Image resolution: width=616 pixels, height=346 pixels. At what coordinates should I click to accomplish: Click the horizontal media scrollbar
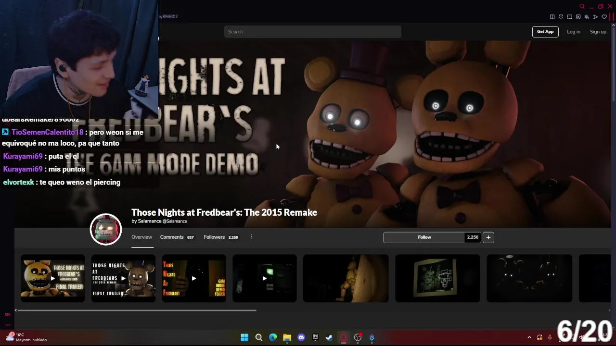click(x=137, y=310)
